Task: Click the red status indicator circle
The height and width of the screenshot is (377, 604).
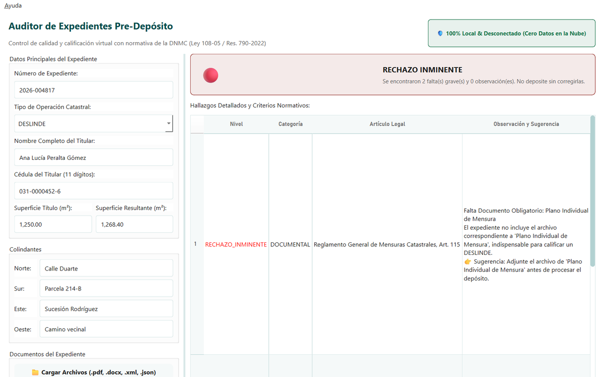Action: pos(210,75)
